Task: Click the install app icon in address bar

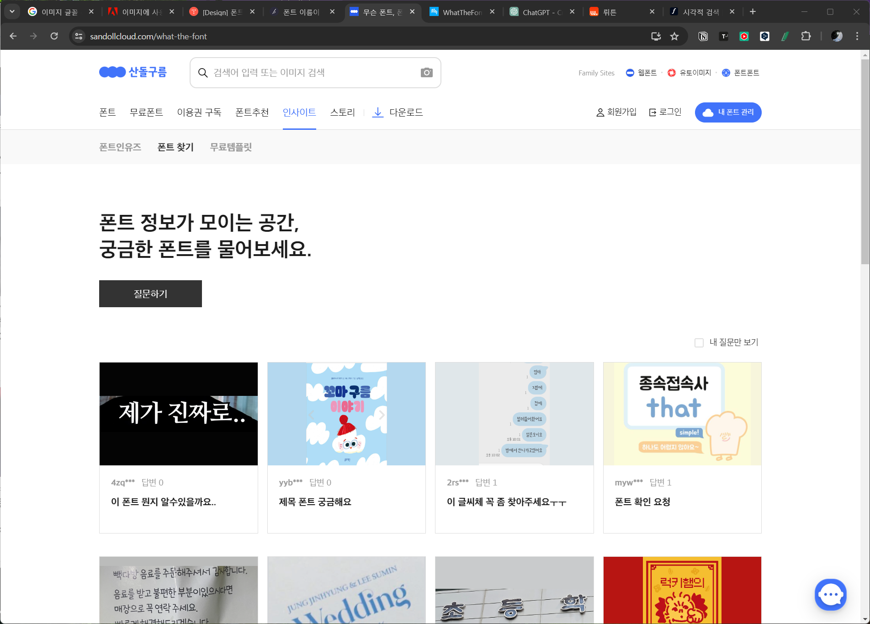Action: tap(656, 36)
